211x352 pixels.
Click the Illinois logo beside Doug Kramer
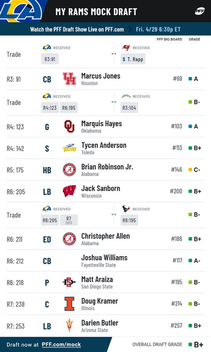tap(69, 304)
